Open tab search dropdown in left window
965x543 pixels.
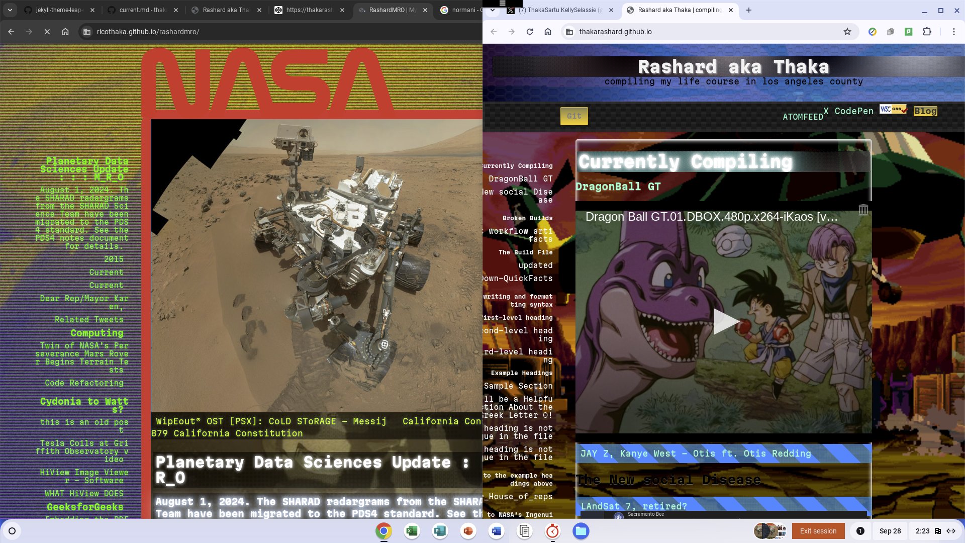click(10, 10)
